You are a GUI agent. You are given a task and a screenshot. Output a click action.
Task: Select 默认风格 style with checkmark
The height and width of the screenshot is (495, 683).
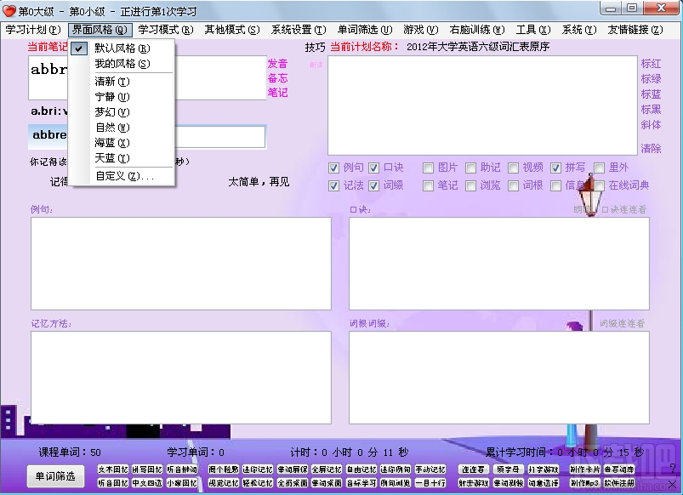click(122, 48)
